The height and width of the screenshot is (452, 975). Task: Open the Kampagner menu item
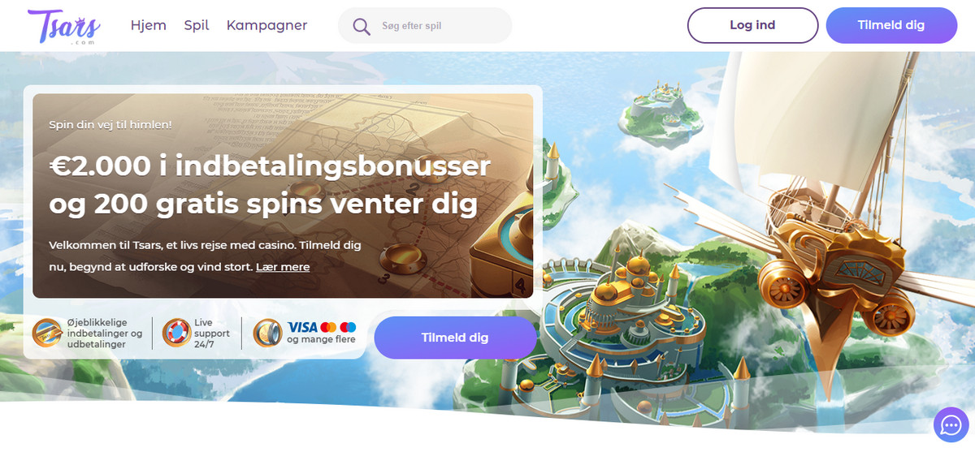point(267,25)
